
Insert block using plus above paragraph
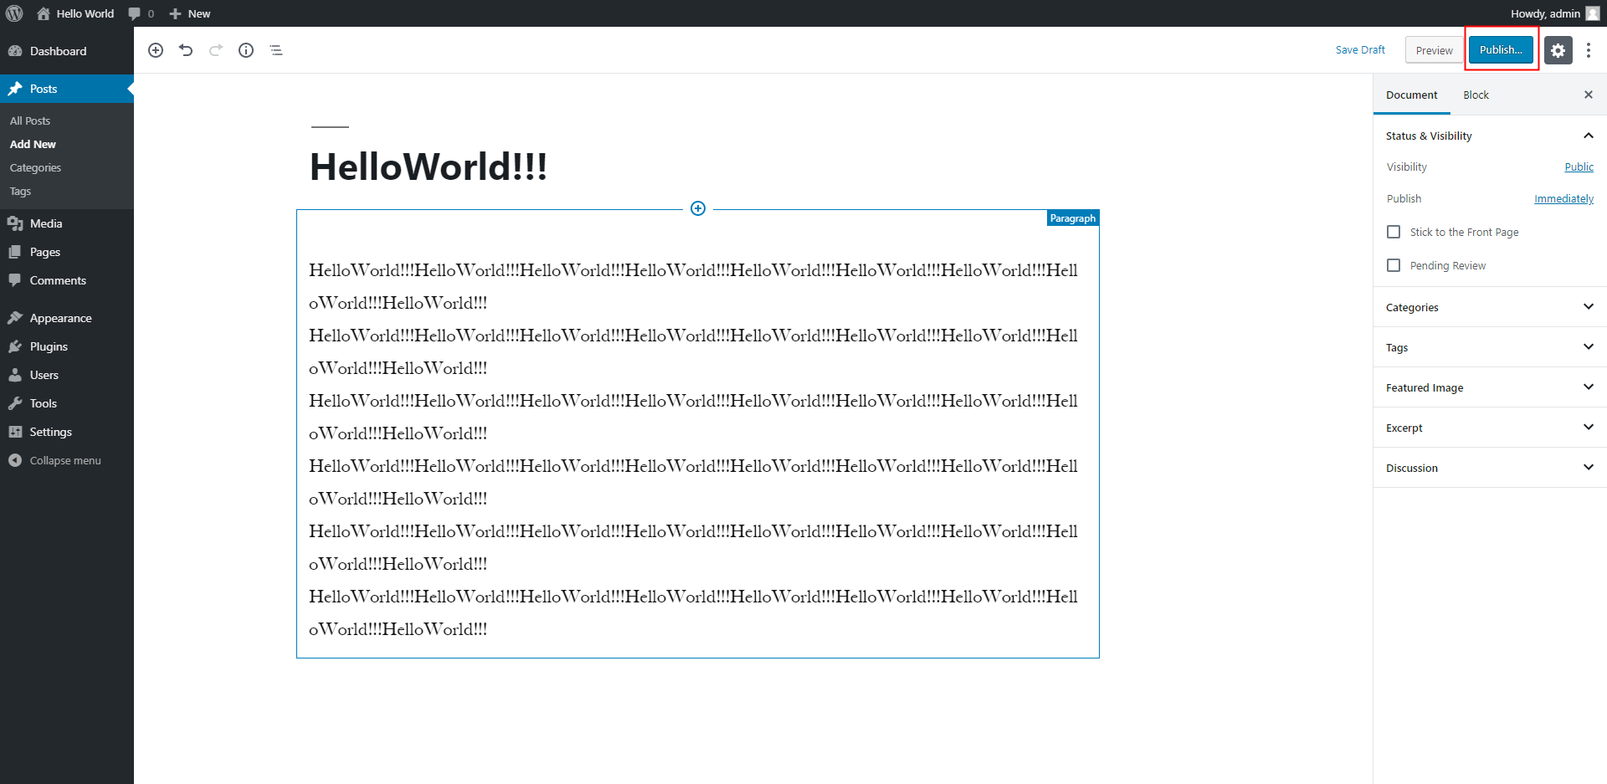point(698,208)
